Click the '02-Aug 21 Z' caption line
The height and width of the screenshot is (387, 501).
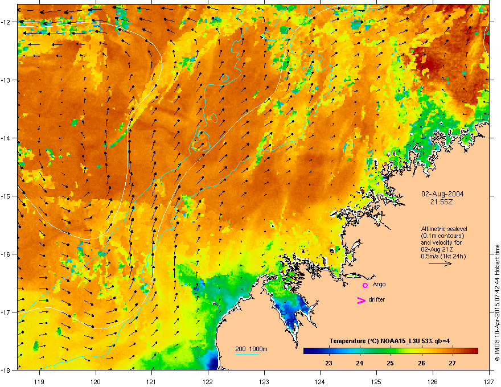pyautogui.click(x=437, y=249)
